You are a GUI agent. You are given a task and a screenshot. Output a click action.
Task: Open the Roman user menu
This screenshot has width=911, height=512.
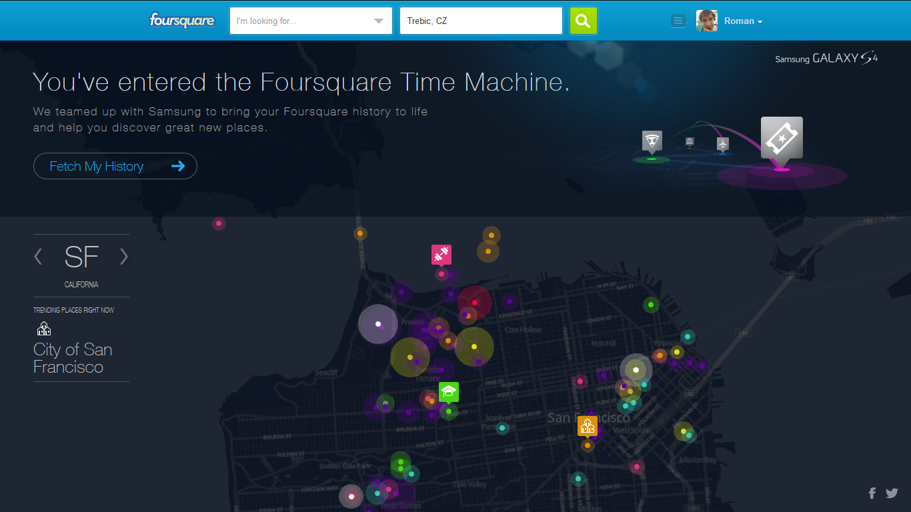pos(743,21)
